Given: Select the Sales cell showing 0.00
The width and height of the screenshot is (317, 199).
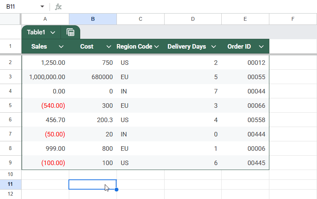Looking at the screenshot, I should tap(45, 91).
